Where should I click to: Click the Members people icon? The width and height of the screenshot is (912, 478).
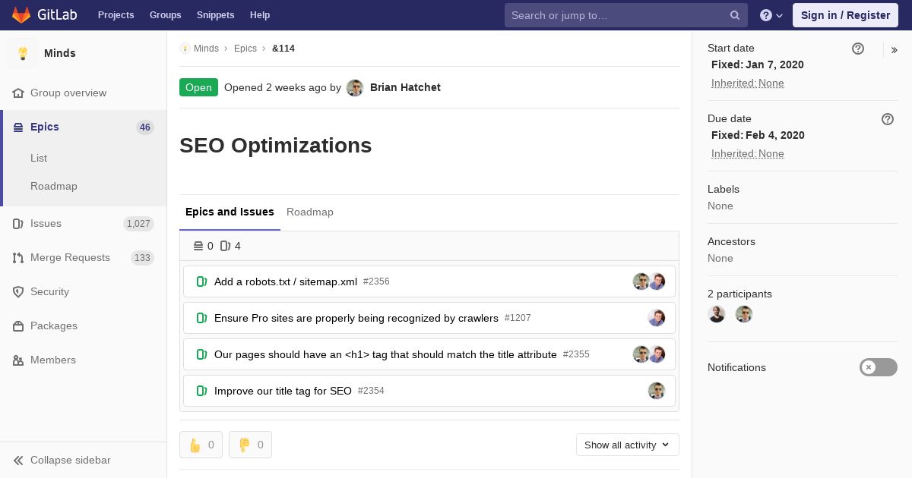[x=18, y=360]
